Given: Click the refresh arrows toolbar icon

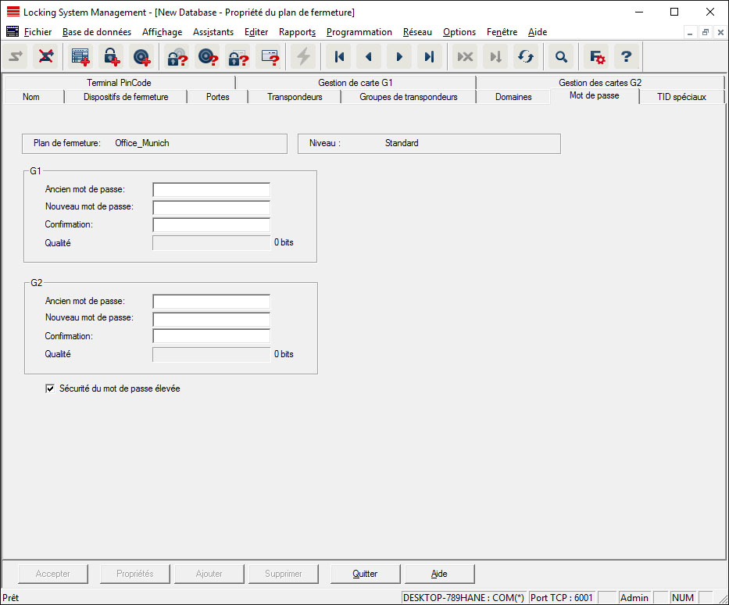Looking at the screenshot, I should click(x=525, y=56).
